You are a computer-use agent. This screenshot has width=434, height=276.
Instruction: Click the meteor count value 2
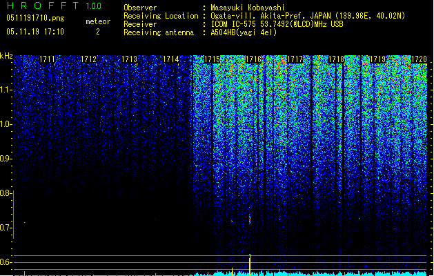click(98, 32)
